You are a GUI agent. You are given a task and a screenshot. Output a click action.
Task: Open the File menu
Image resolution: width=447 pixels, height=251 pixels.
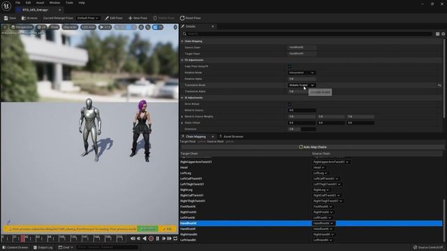point(17,3)
